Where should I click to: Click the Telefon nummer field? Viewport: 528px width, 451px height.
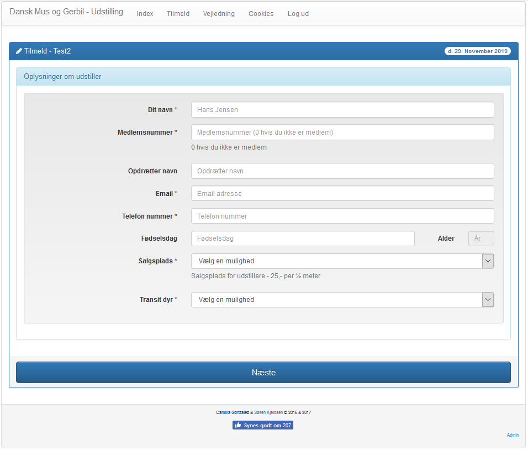point(342,216)
